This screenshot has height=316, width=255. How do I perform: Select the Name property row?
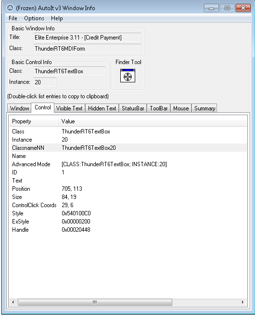(129, 156)
